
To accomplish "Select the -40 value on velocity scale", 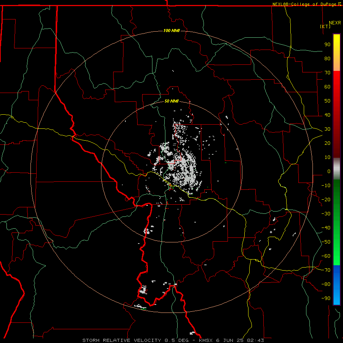I will (326, 228).
